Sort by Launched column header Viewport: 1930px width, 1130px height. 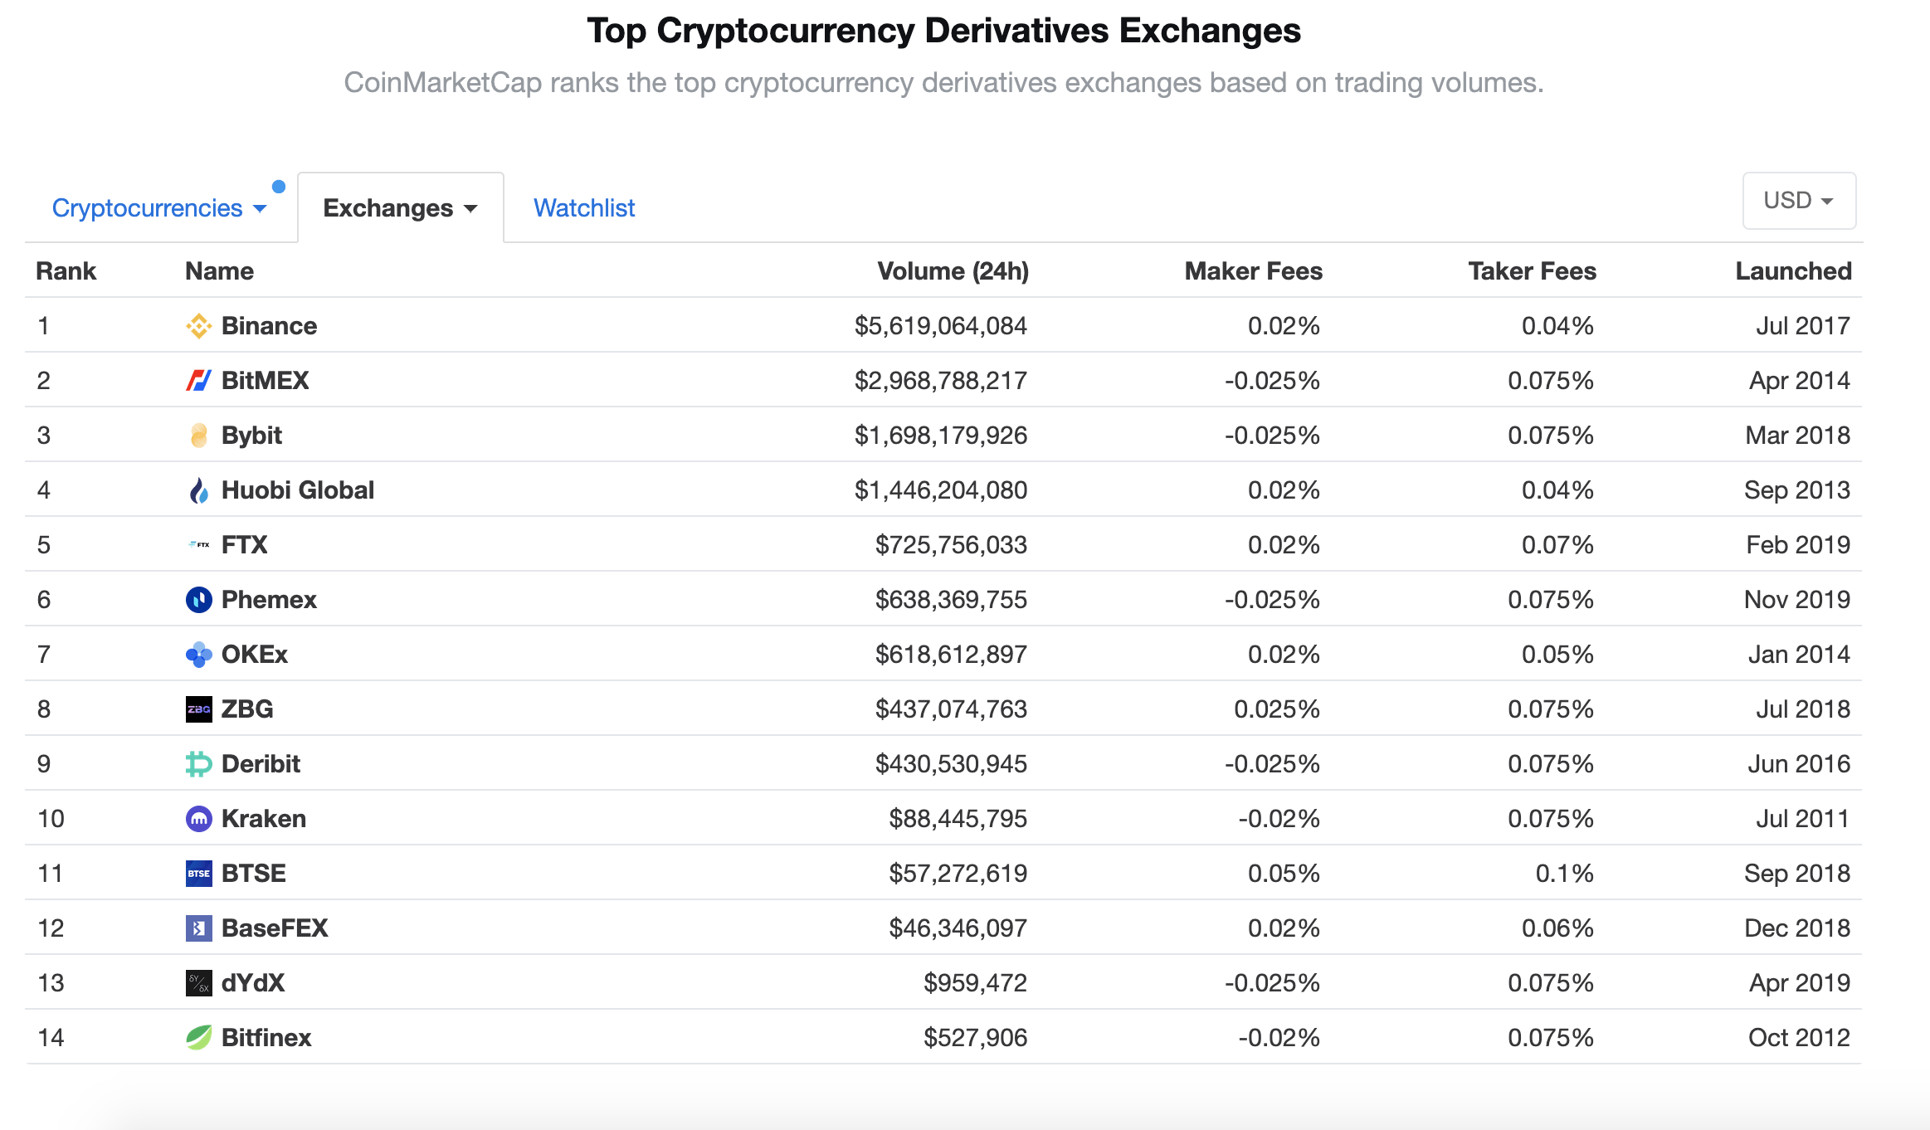tap(1793, 271)
